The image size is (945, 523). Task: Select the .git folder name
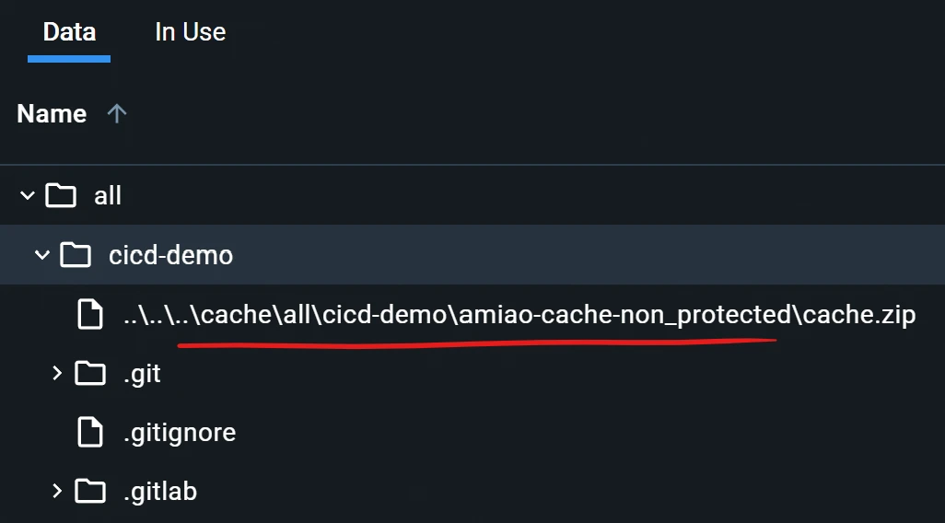[x=142, y=374]
